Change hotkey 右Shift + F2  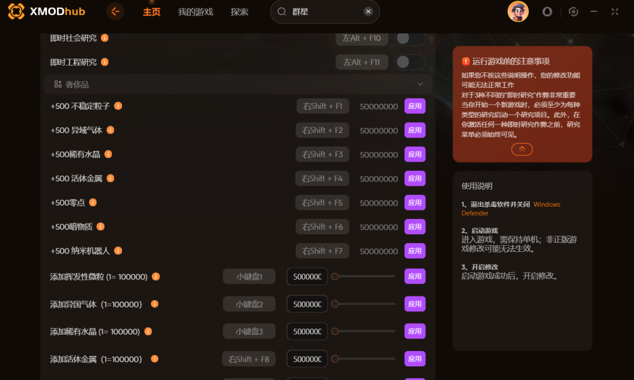click(x=323, y=130)
